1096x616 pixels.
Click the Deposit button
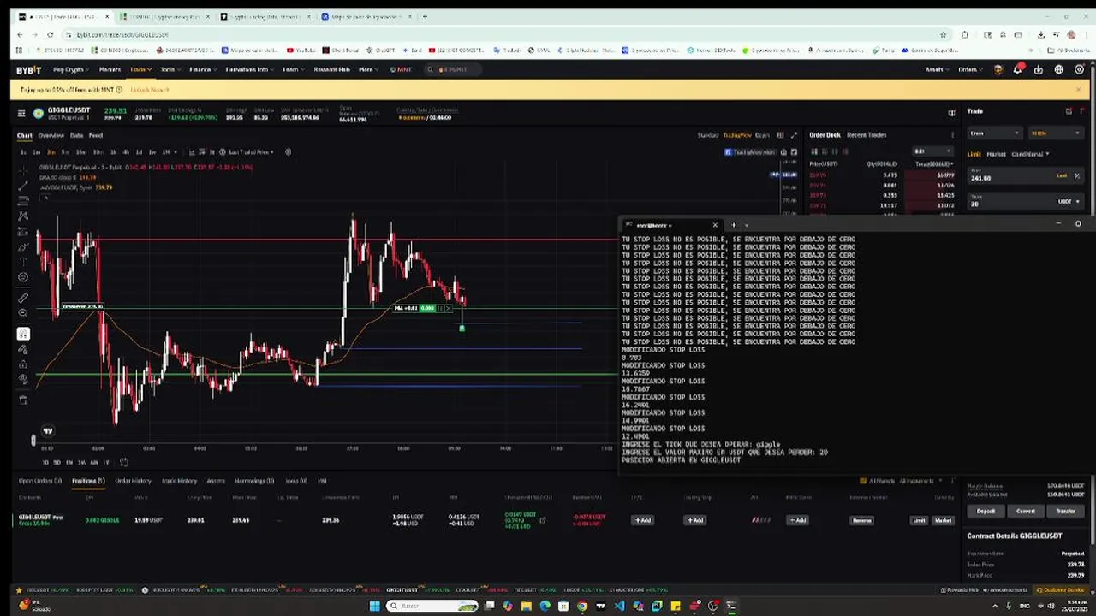tap(986, 511)
